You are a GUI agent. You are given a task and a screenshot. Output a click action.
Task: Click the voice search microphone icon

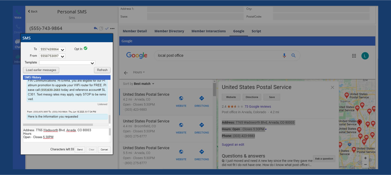pyautogui.click(x=284, y=56)
